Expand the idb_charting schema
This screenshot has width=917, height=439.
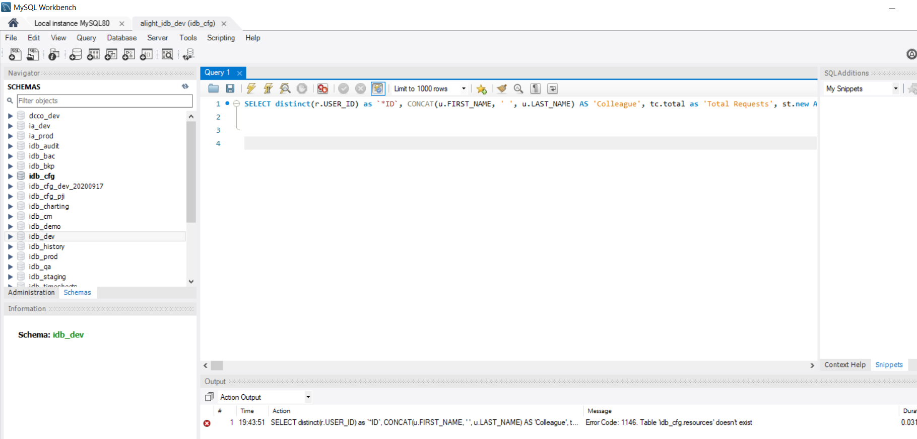pos(10,206)
